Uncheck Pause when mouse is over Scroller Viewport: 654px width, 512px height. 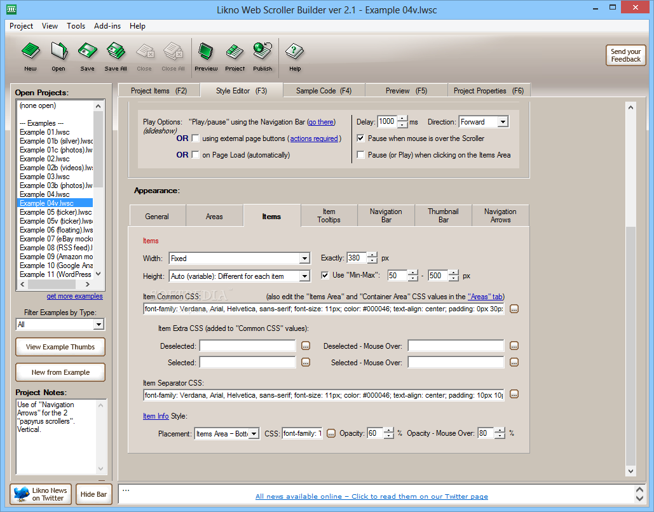tap(361, 138)
